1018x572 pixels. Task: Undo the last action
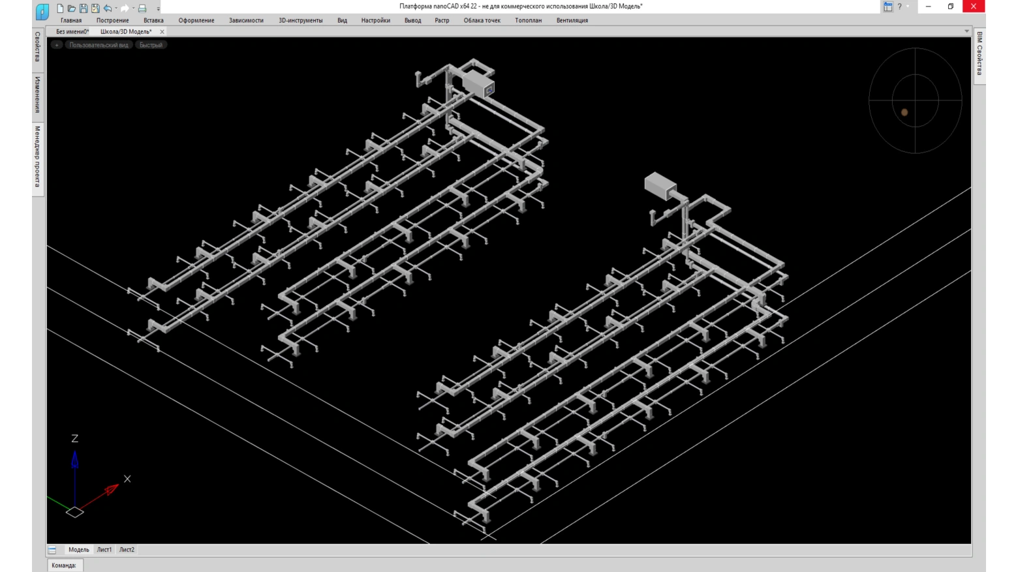108,8
